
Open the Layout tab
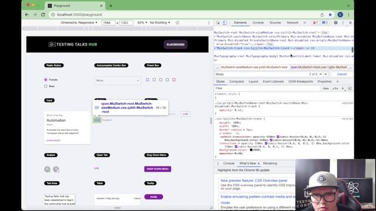(x=253, y=81)
